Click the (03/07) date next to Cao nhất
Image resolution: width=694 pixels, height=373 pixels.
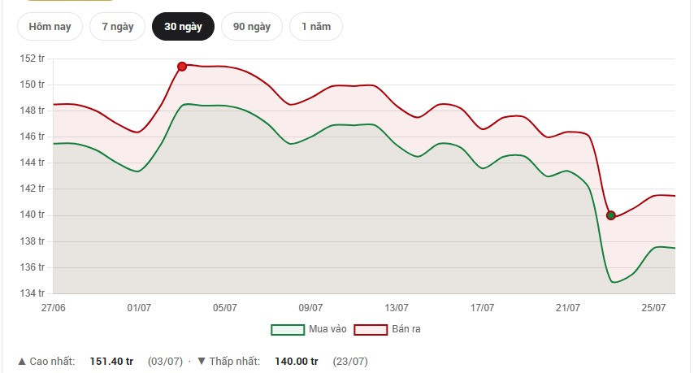[x=165, y=362]
